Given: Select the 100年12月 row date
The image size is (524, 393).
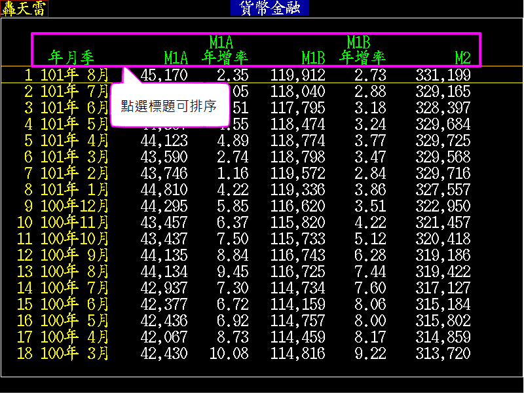Looking at the screenshot, I should tap(74, 206).
